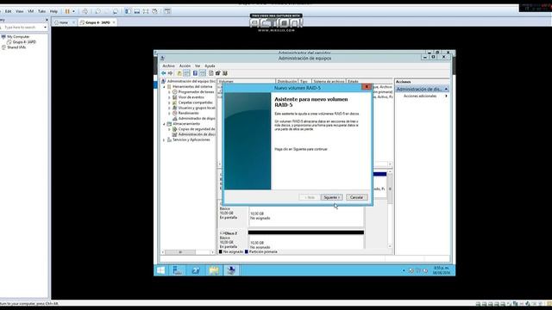Click the VMware Type here to search field
The width and height of the screenshot is (552, 310).
point(22,27)
